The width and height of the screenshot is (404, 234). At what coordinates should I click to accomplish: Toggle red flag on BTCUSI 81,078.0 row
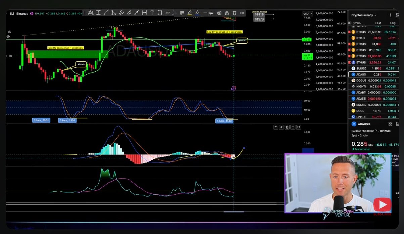coord(350,50)
